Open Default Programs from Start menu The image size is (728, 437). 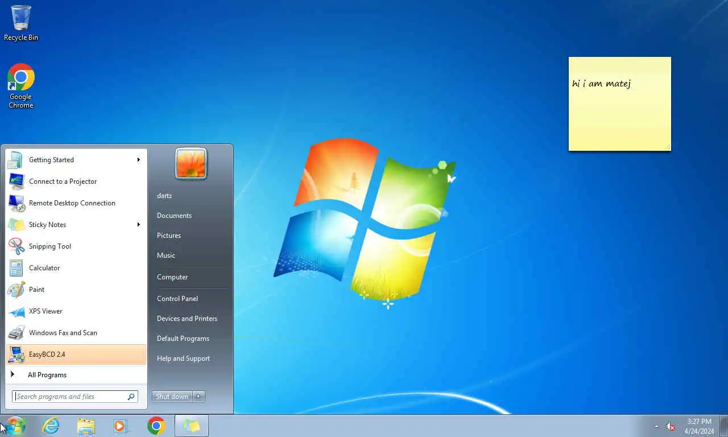click(x=183, y=339)
